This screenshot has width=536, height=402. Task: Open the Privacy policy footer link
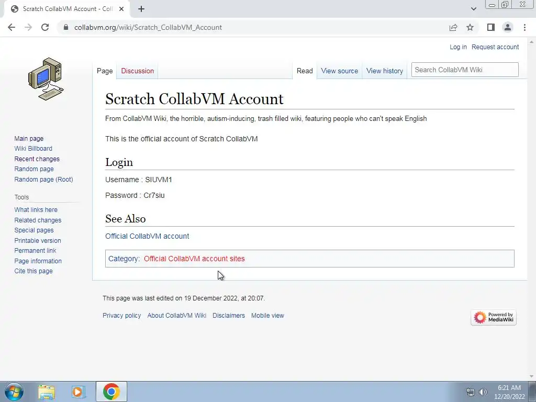(x=121, y=315)
